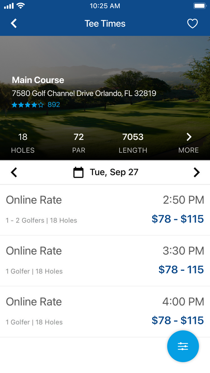Open the calendar date picker icon

click(x=78, y=172)
